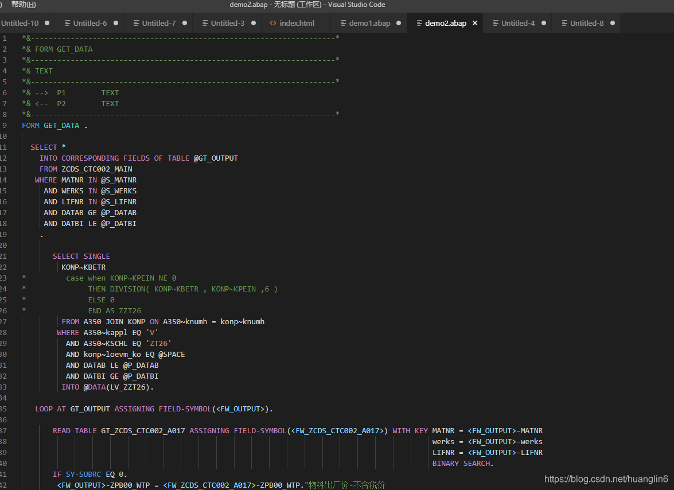Image resolution: width=674 pixels, height=490 pixels.
Task: Click 'KONP~KBETR' on line 22
Action: point(83,267)
